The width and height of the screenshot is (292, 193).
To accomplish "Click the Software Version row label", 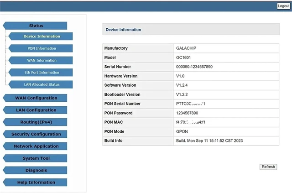I will click(x=120, y=85).
